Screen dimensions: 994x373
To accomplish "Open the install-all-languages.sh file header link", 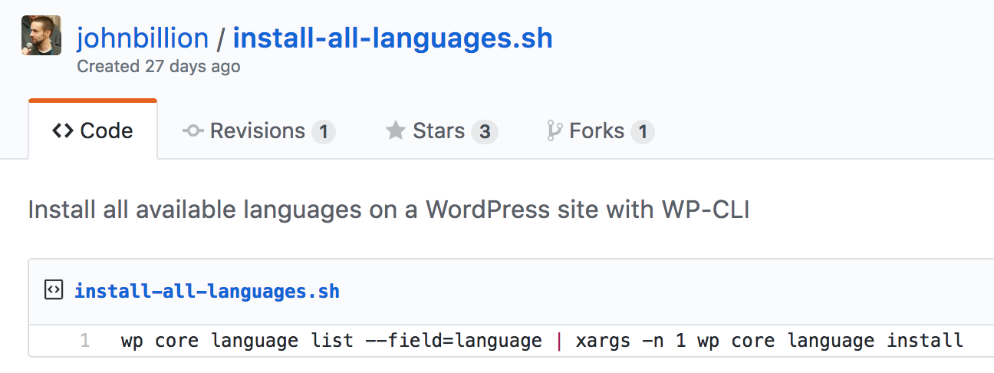I will point(207,292).
